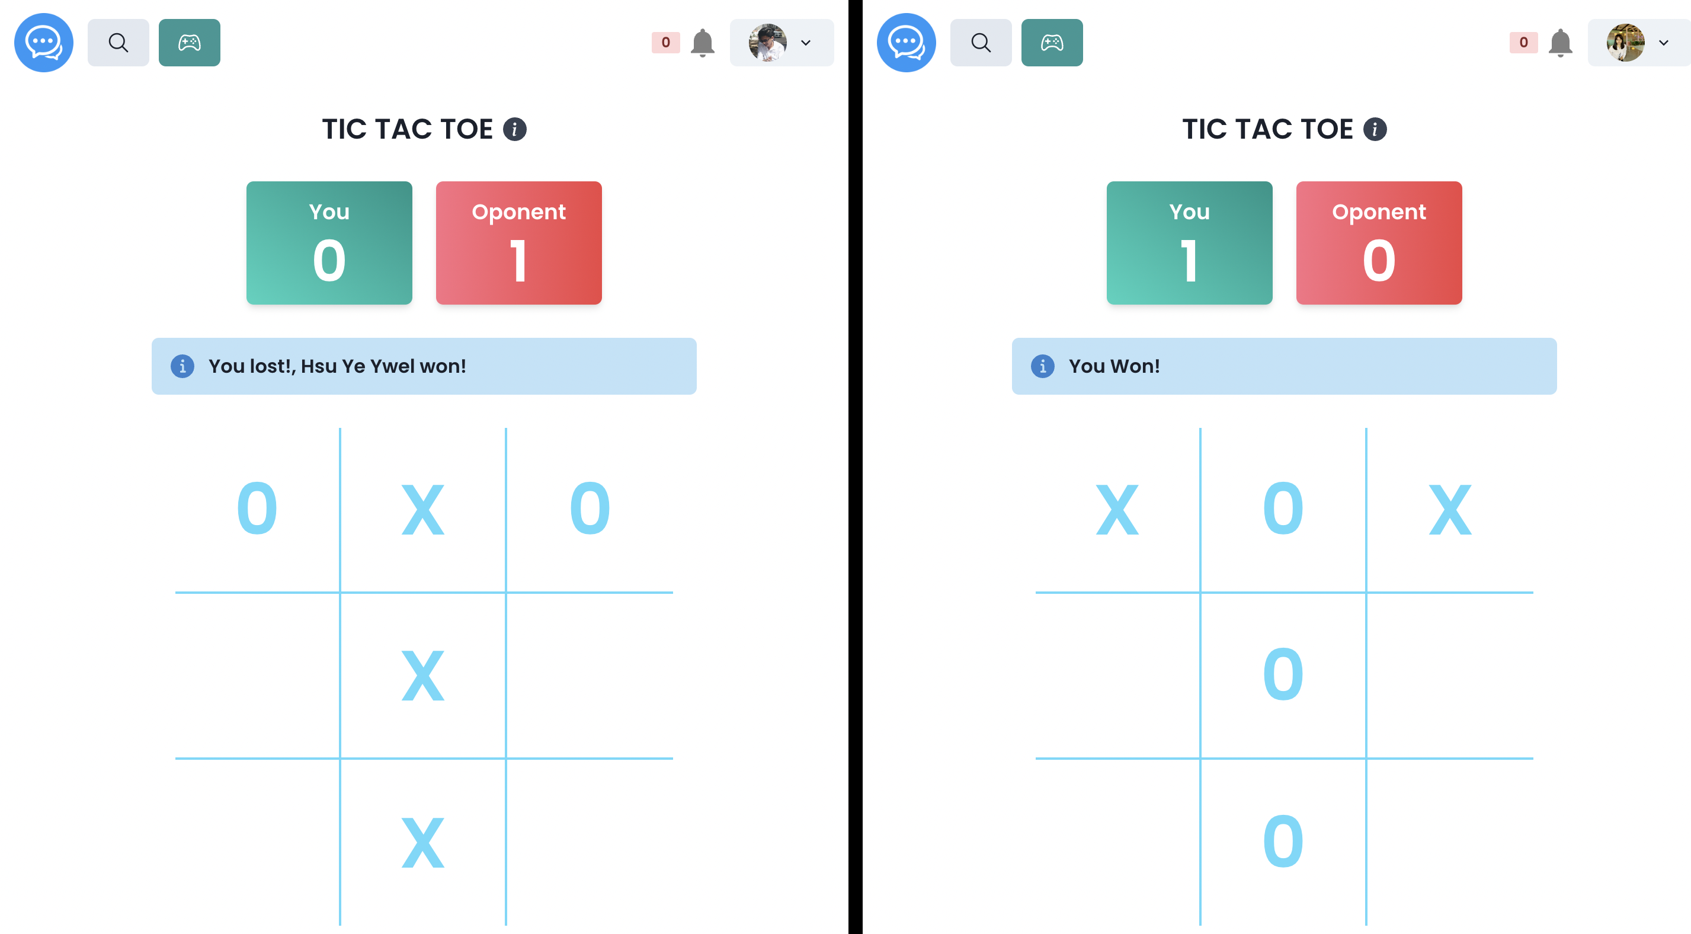The width and height of the screenshot is (1691, 934).
Task: Click the chat/messaging icon on left
Action: coord(45,41)
